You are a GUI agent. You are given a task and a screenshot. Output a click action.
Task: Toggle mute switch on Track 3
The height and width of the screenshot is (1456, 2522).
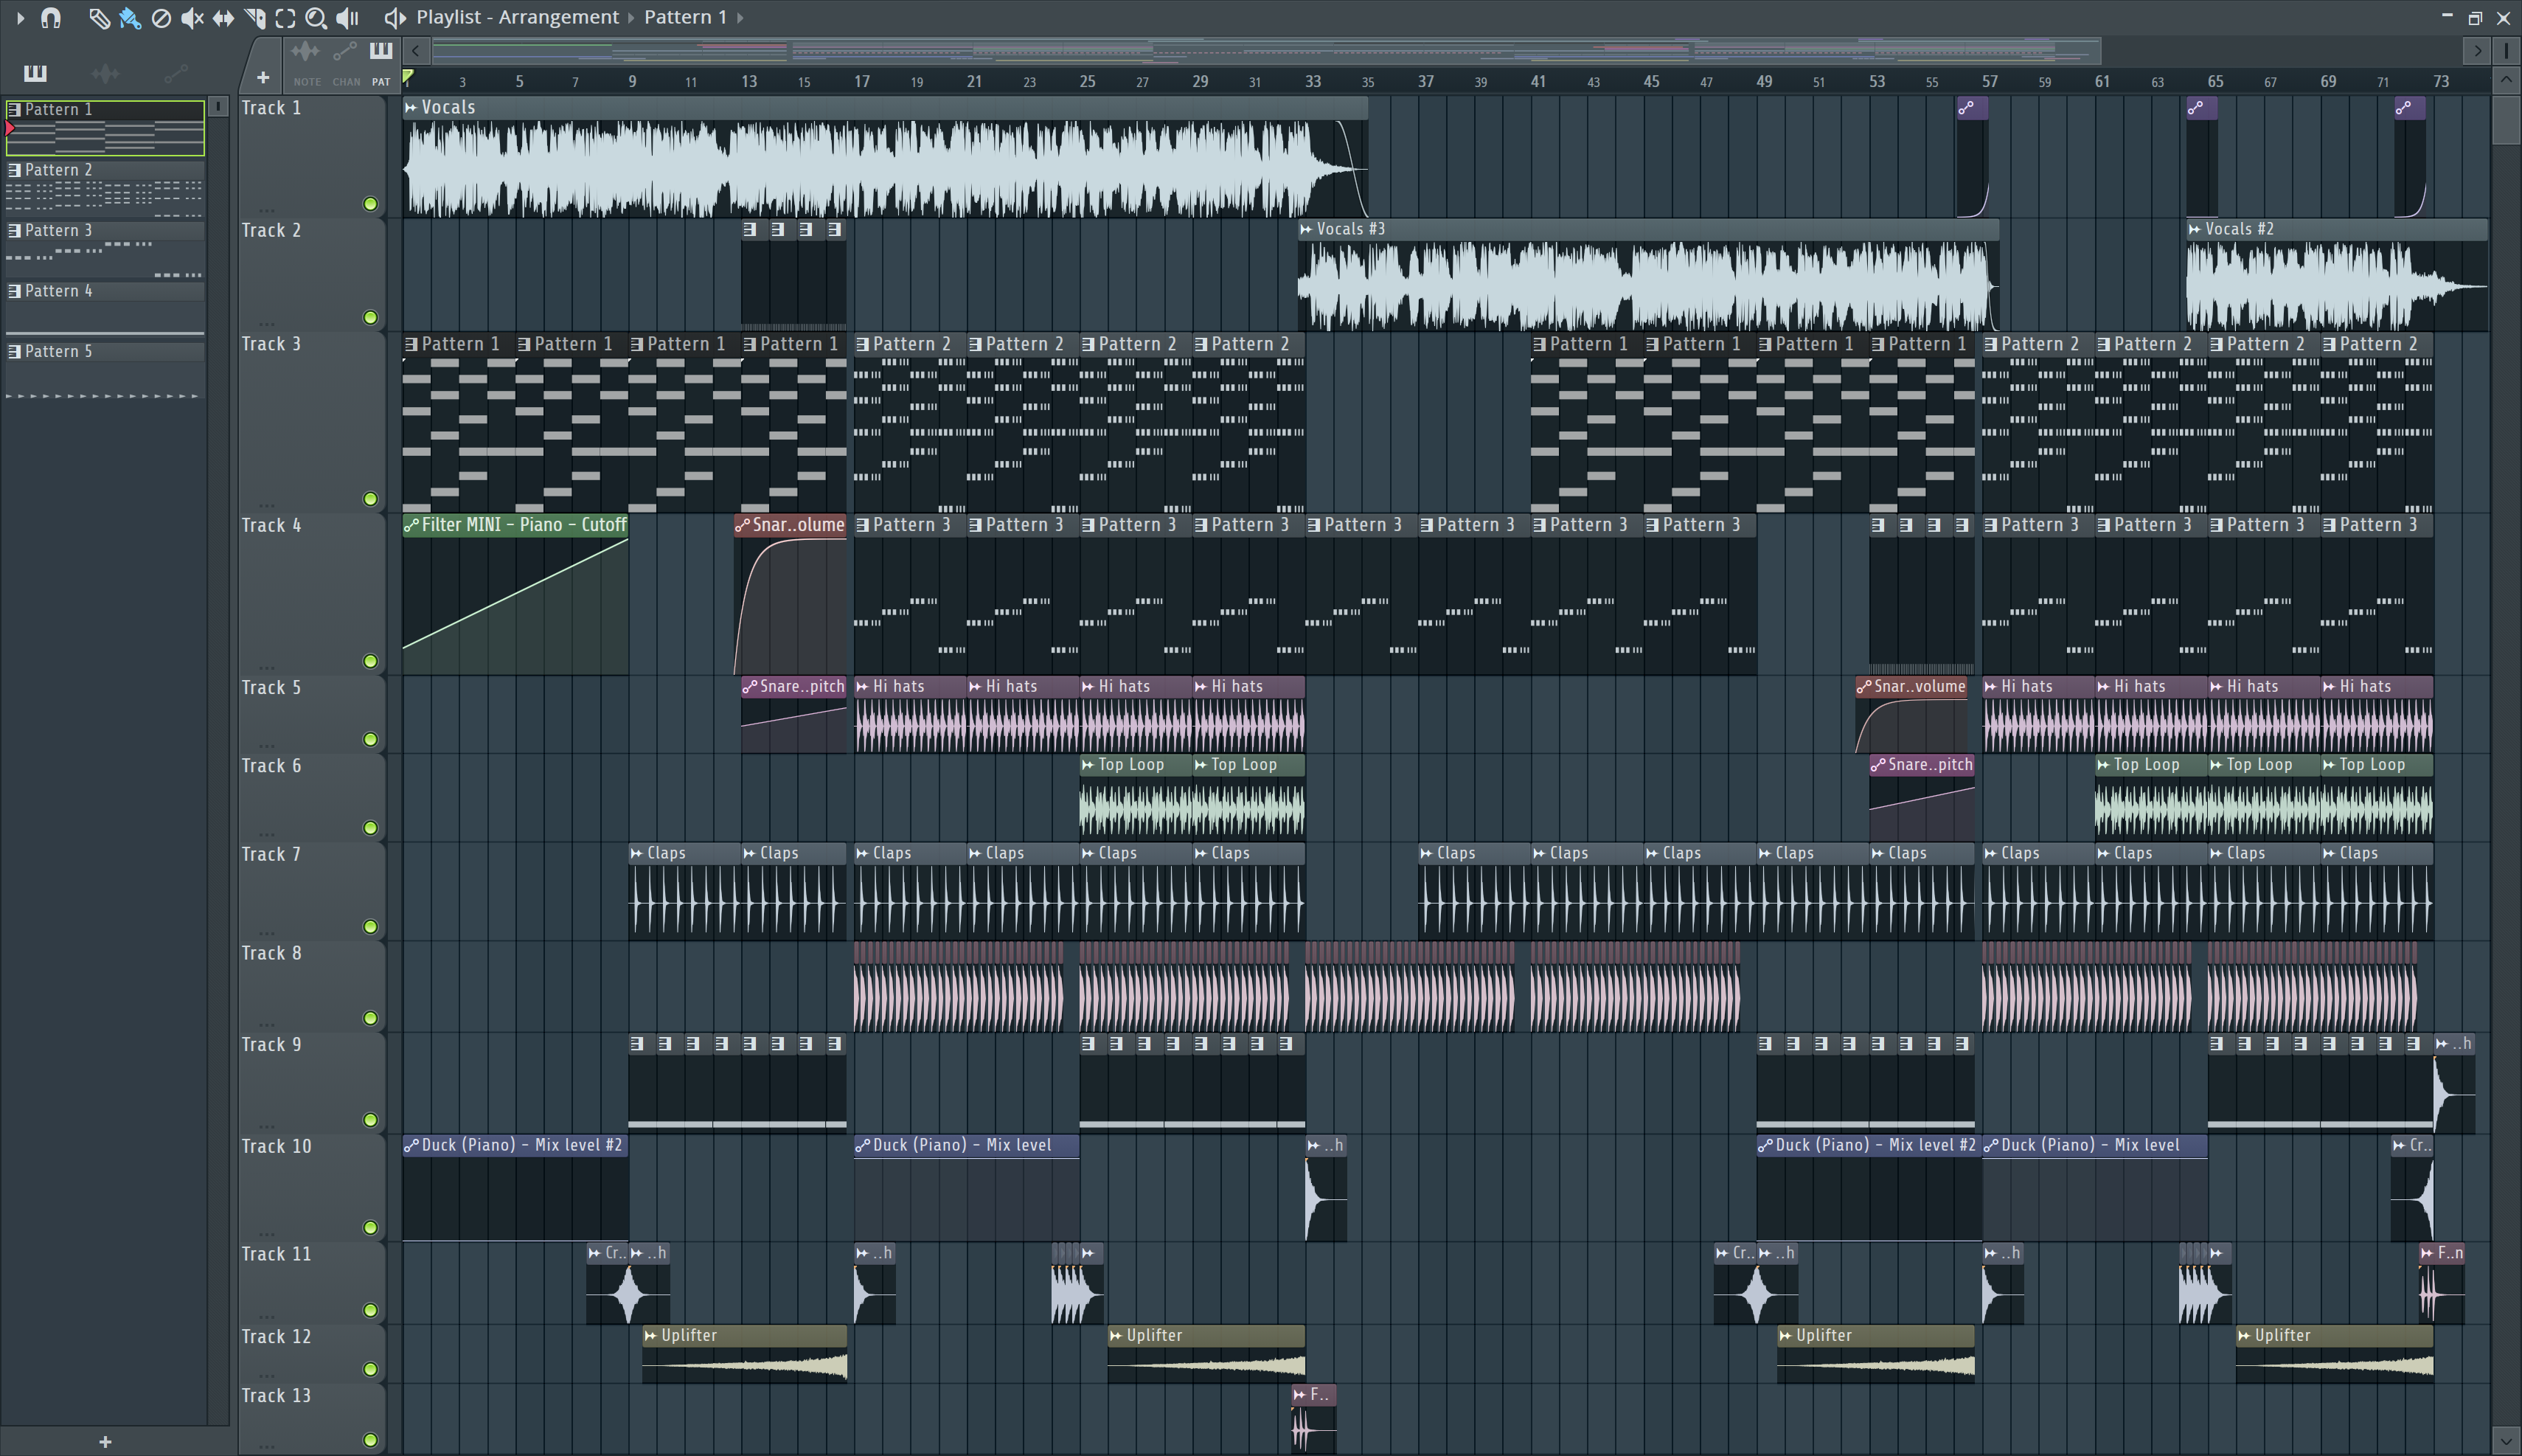(x=371, y=499)
